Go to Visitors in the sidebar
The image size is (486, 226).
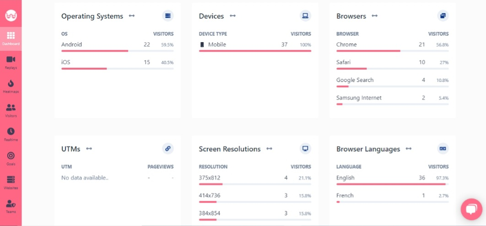click(11, 111)
